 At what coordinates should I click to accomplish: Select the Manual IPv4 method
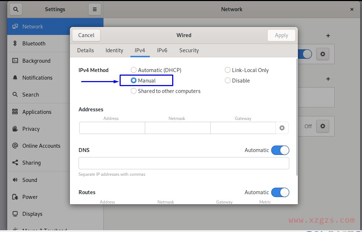pyautogui.click(x=134, y=80)
